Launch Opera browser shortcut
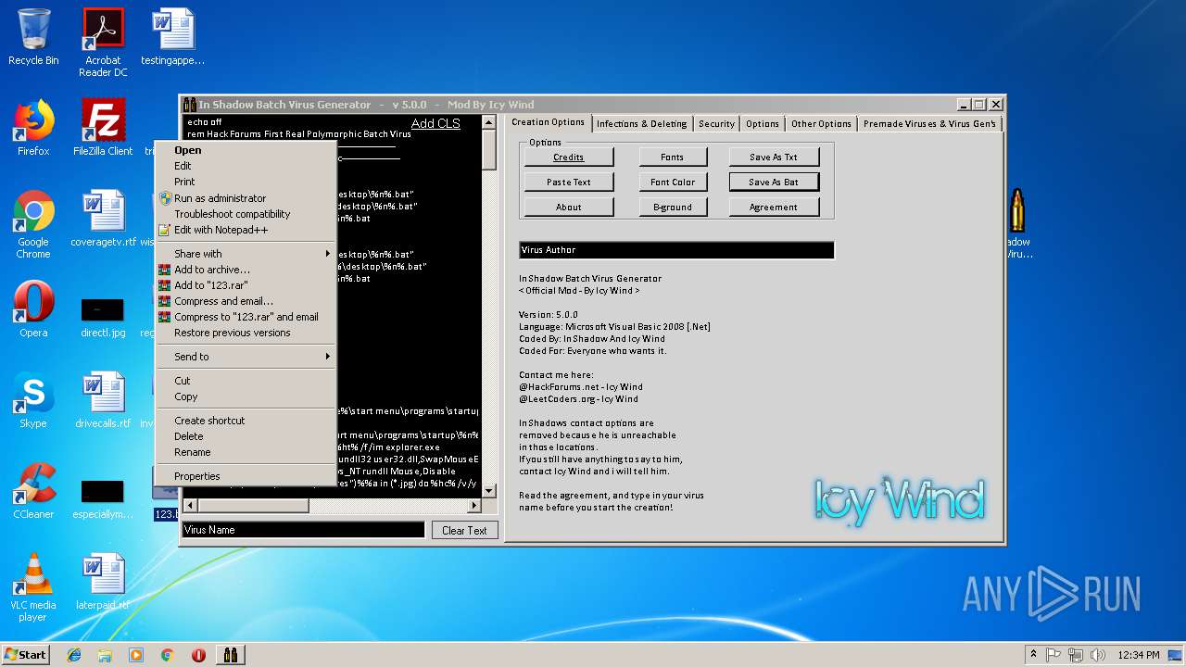1186x667 pixels. (x=33, y=309)
